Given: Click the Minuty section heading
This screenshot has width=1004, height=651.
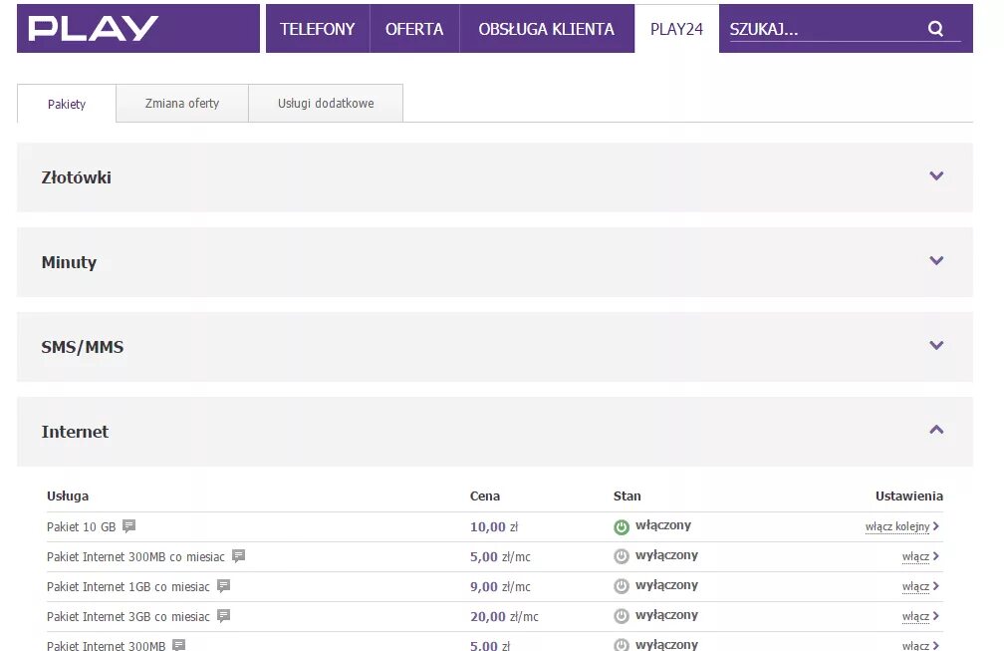Looking at the screenshot, I should point(69,263).
